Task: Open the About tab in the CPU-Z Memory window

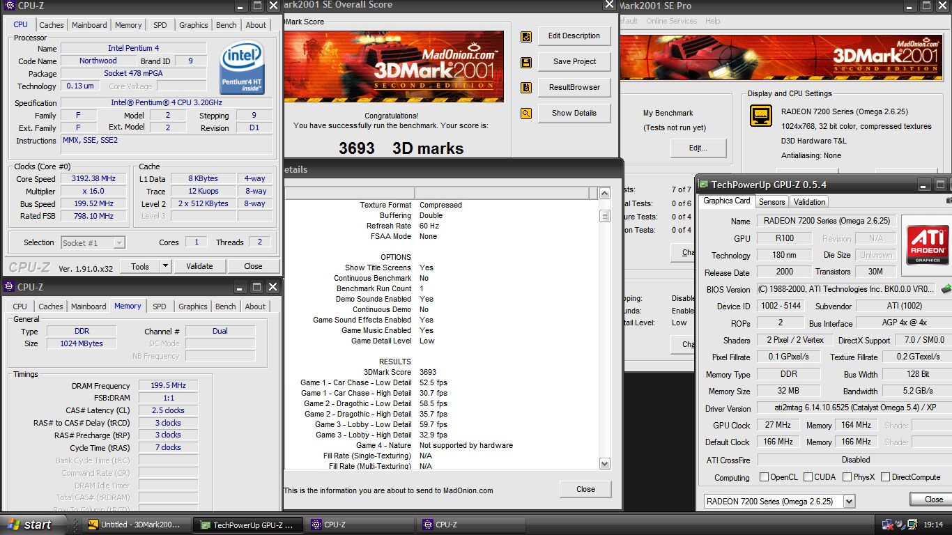Action: 255,307
